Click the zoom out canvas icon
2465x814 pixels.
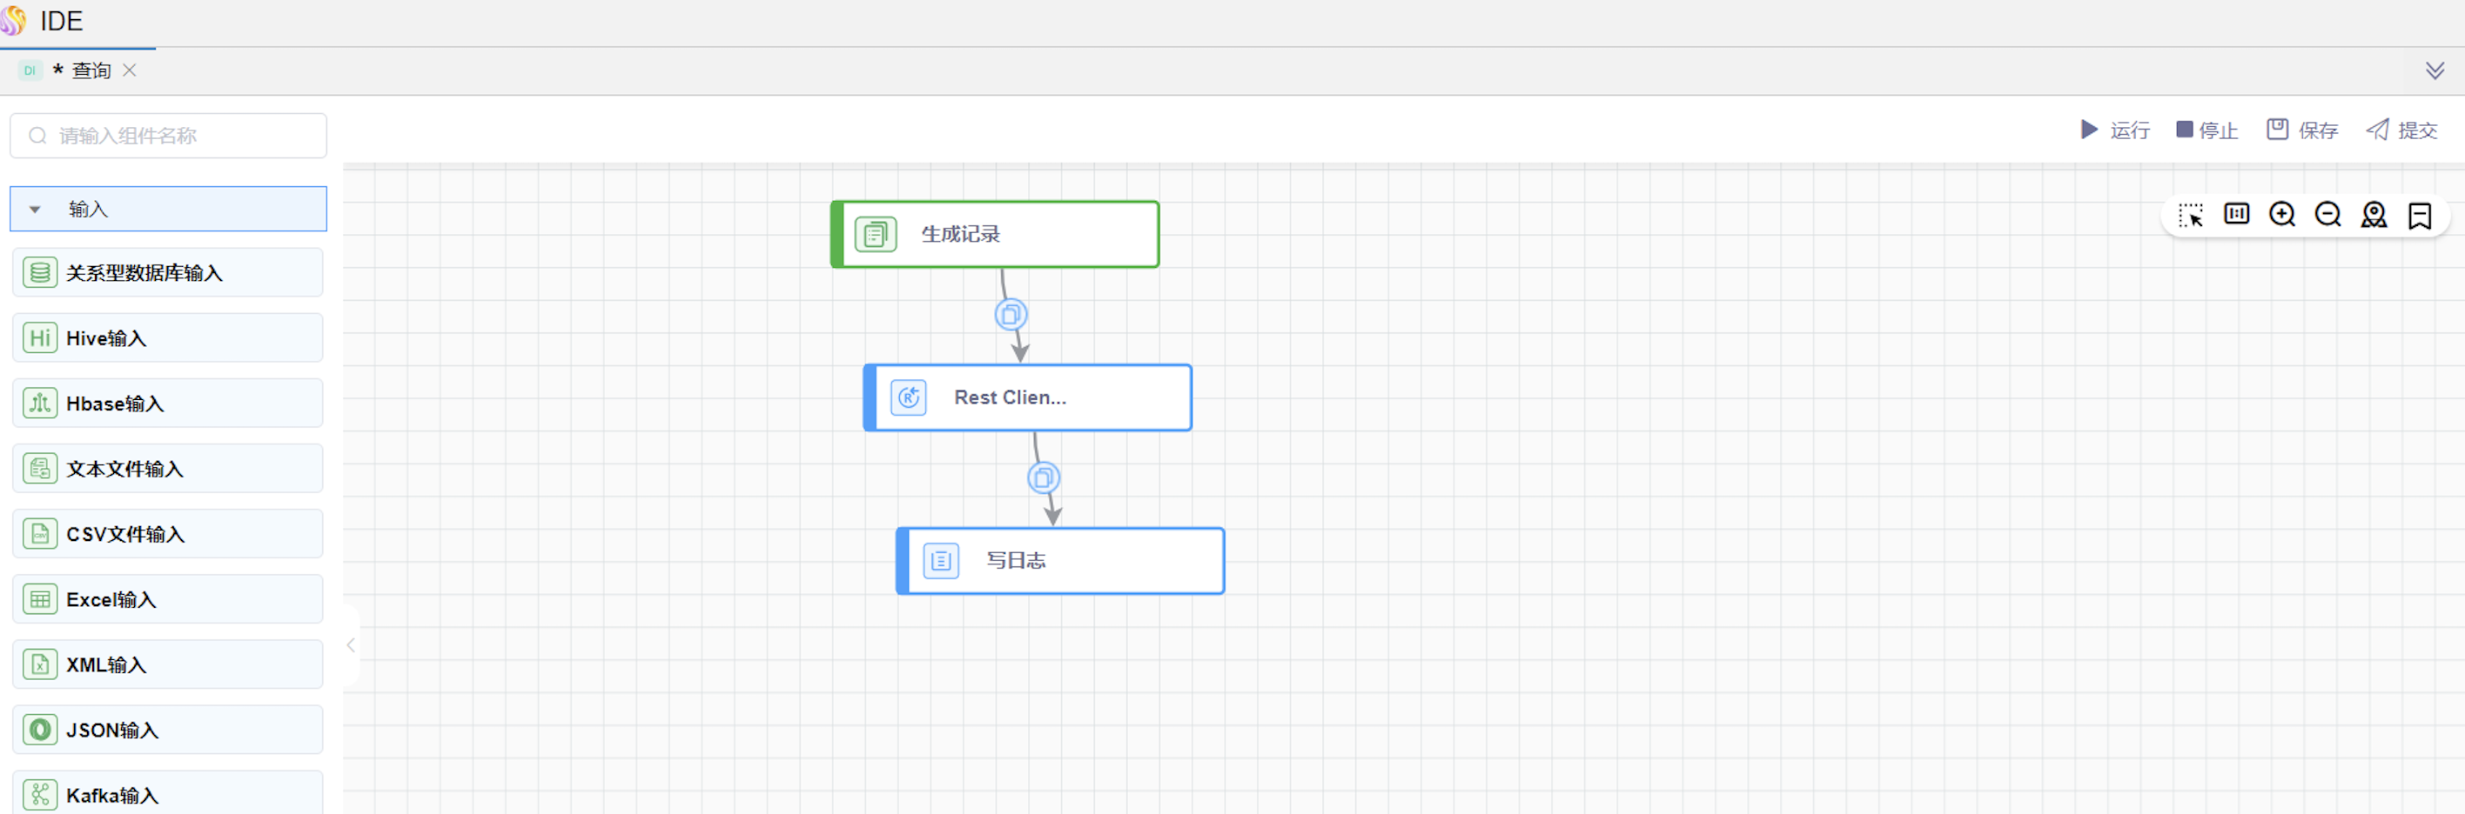click(x=2327, y=214)
